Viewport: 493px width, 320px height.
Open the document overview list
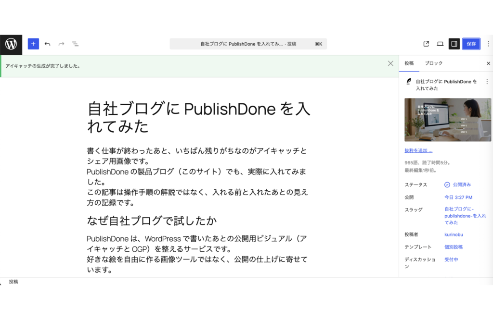(76, 44)
